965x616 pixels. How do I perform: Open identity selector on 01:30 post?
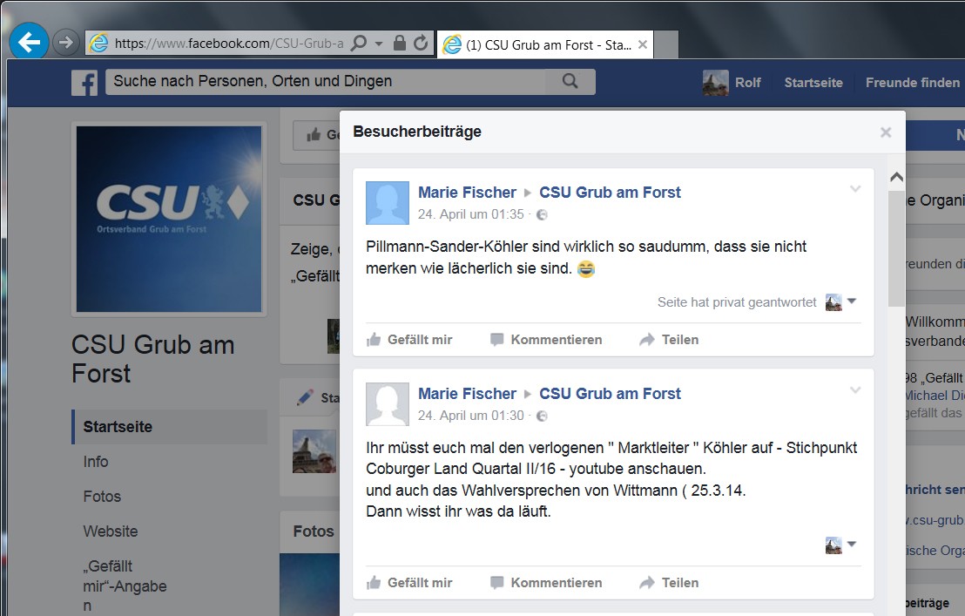[x=840, y=545]
